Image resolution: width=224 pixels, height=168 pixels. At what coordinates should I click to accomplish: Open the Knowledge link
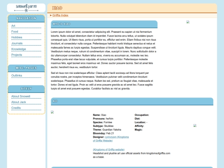(x=19, y=49)
